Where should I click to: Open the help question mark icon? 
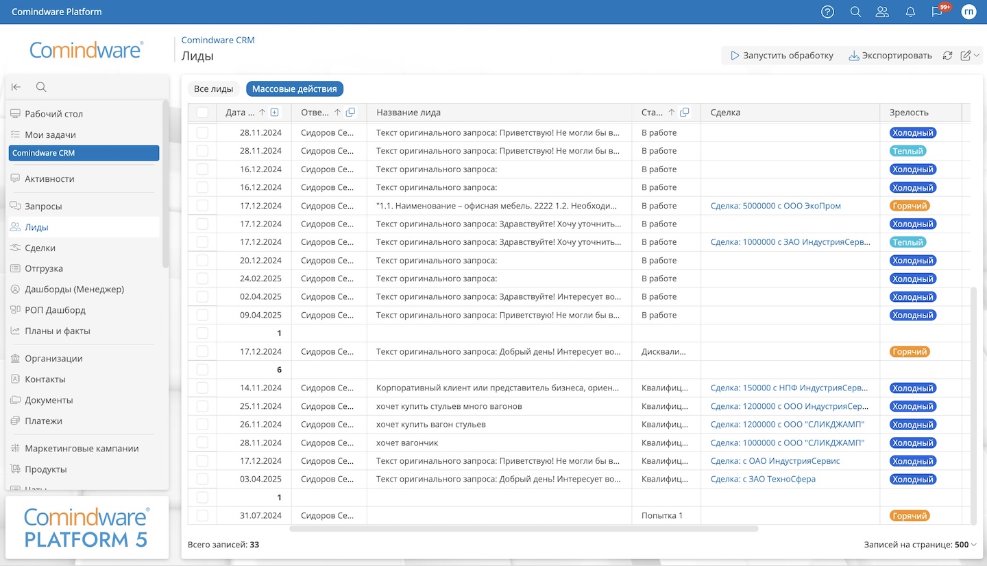point(827,12)
